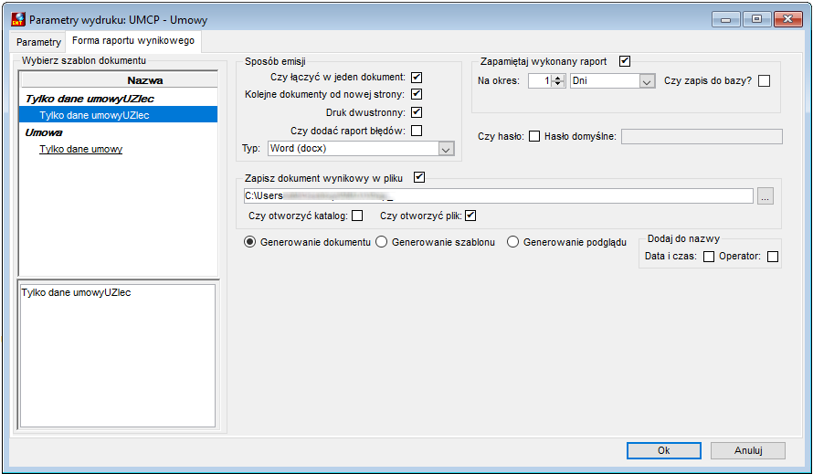Enable Czy zapis do bazy checkbox
Image resolution: width=813 pixels, height=474 pixels.
click(764, 81)
